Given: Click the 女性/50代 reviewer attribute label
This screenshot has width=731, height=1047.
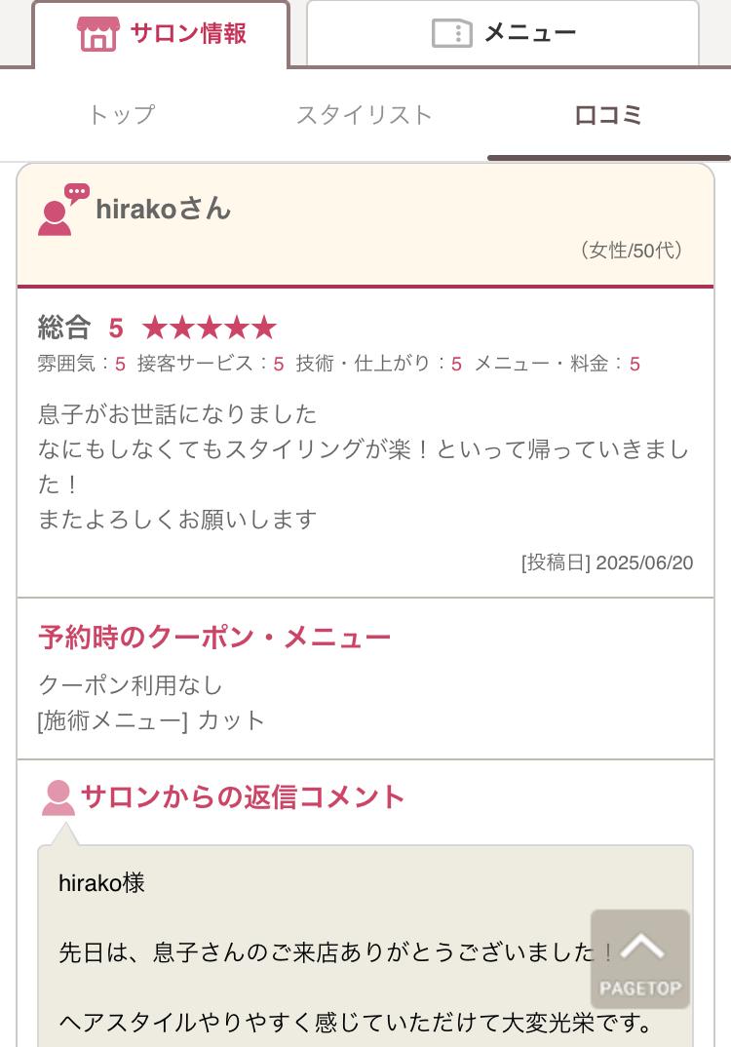Looking at the screenshot, I should (632, 251).
